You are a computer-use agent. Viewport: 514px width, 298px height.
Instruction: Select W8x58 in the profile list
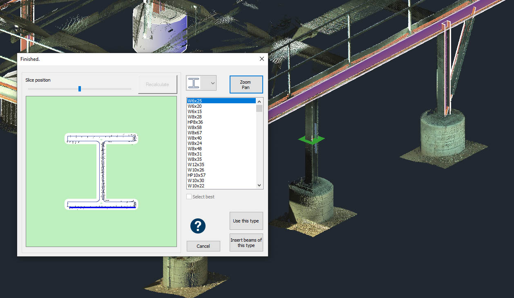(221, 127)
